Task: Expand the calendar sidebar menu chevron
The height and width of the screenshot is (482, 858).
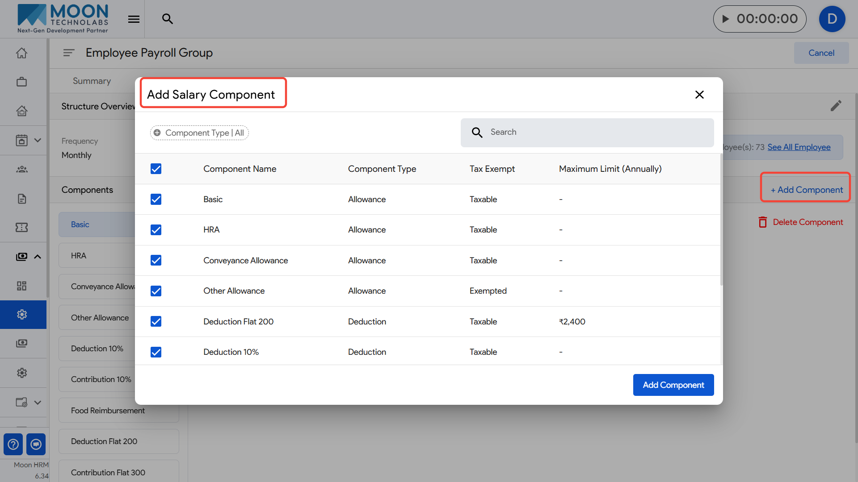Action: coord(38,140)
